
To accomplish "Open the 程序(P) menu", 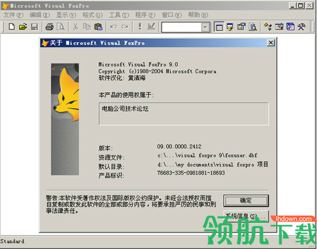I will (x=145, y=15).
